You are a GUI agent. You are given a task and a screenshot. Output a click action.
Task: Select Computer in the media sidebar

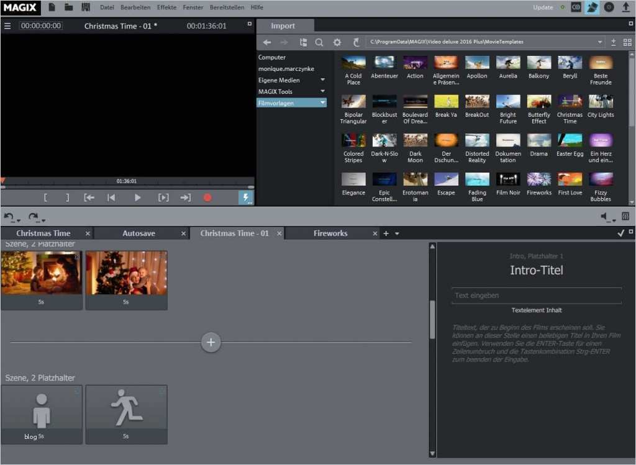(272, 58)
